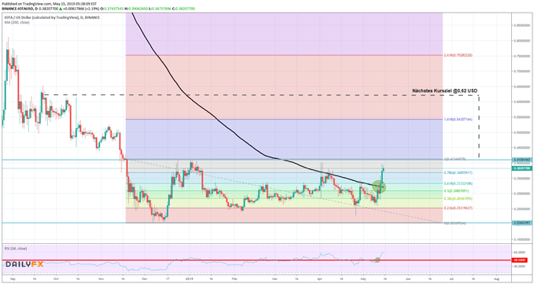
Task: Click the 'Sep' label on the time axis
Action: [x=13, y=278]
